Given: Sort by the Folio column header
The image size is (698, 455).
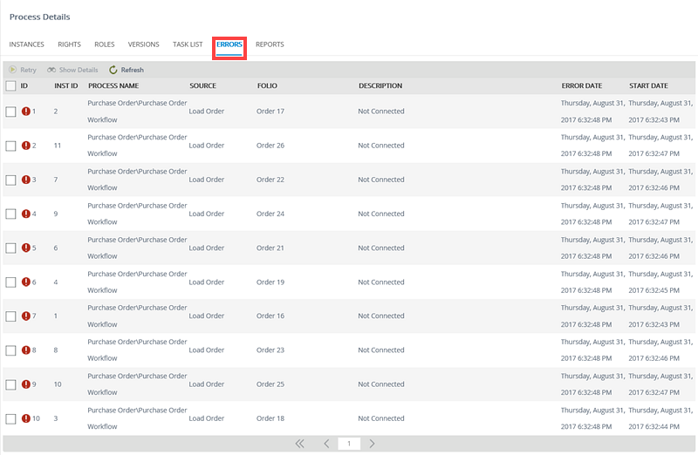Looking at the screenshot, I should pos(268,86).
